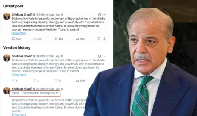Reply to version history post with 1 reply
197x116 pixels.
13,80
